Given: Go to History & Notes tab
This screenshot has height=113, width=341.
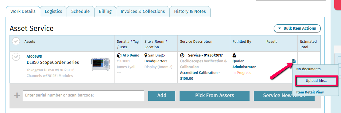Looking at the screenshot, I should [190, 12].
